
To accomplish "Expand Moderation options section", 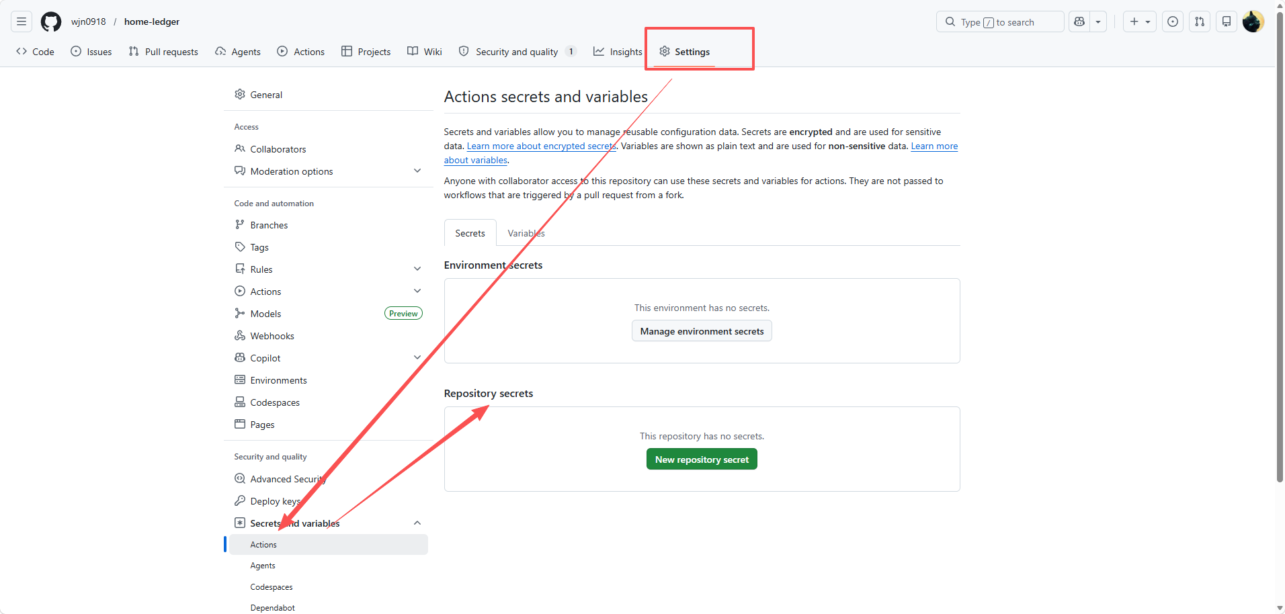I will (x=329, y=171).
